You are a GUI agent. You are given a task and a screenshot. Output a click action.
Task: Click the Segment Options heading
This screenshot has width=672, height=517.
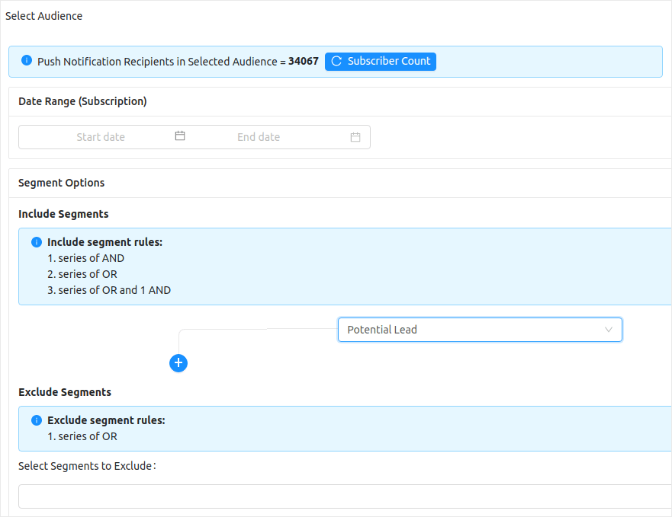[61, 183]
